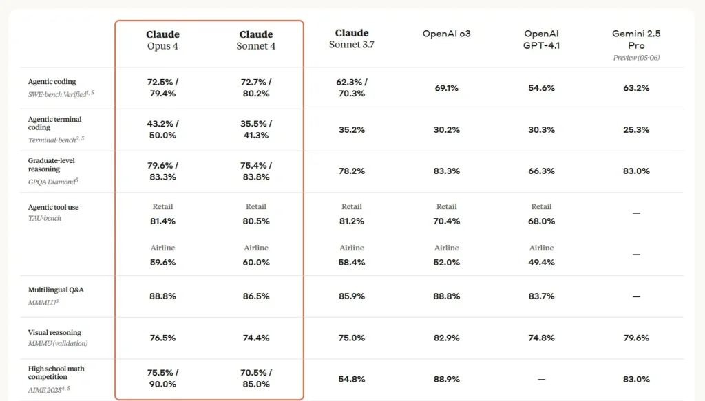Viewport: 705px width, 401px height.
Task: Click the Gemini 2.5 Pro column header
Action: [635, 39]
